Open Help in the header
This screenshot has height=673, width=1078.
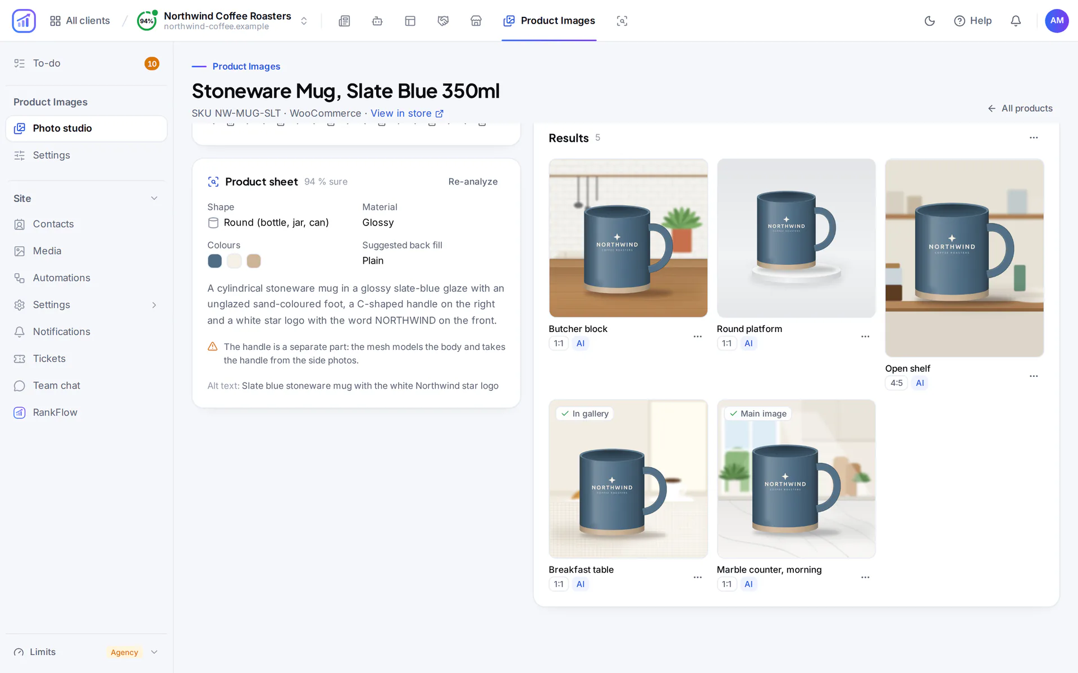point(973,21)
